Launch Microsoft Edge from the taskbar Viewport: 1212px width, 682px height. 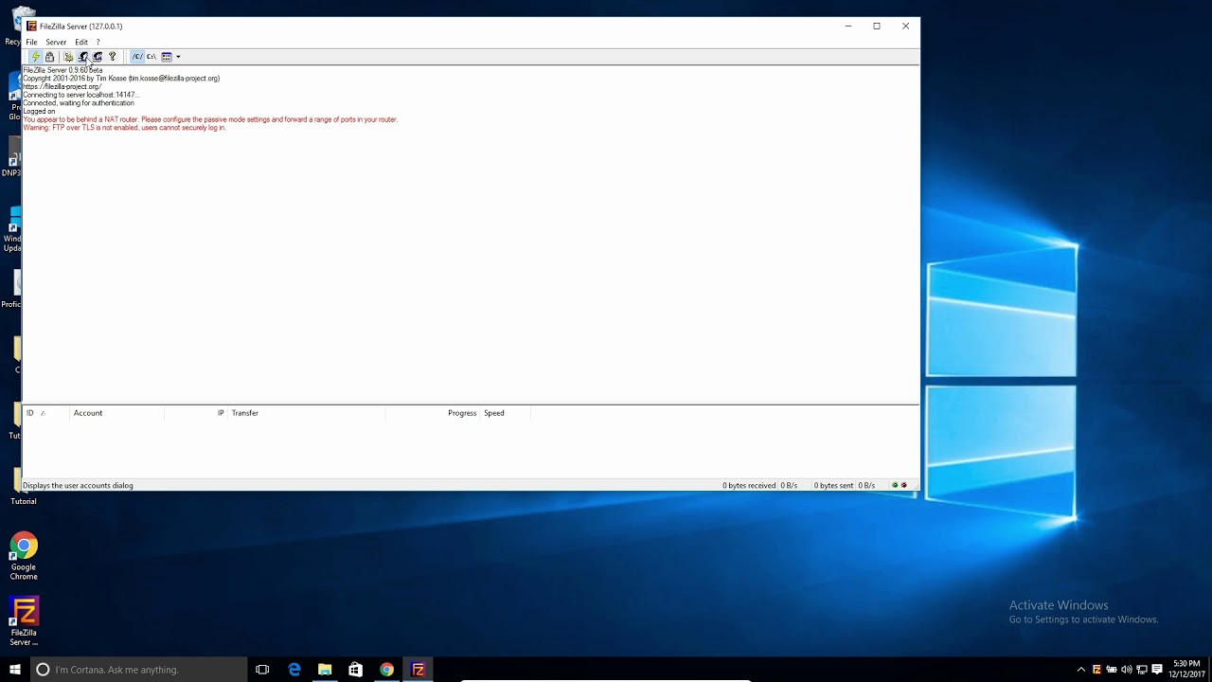click(294, 670)
